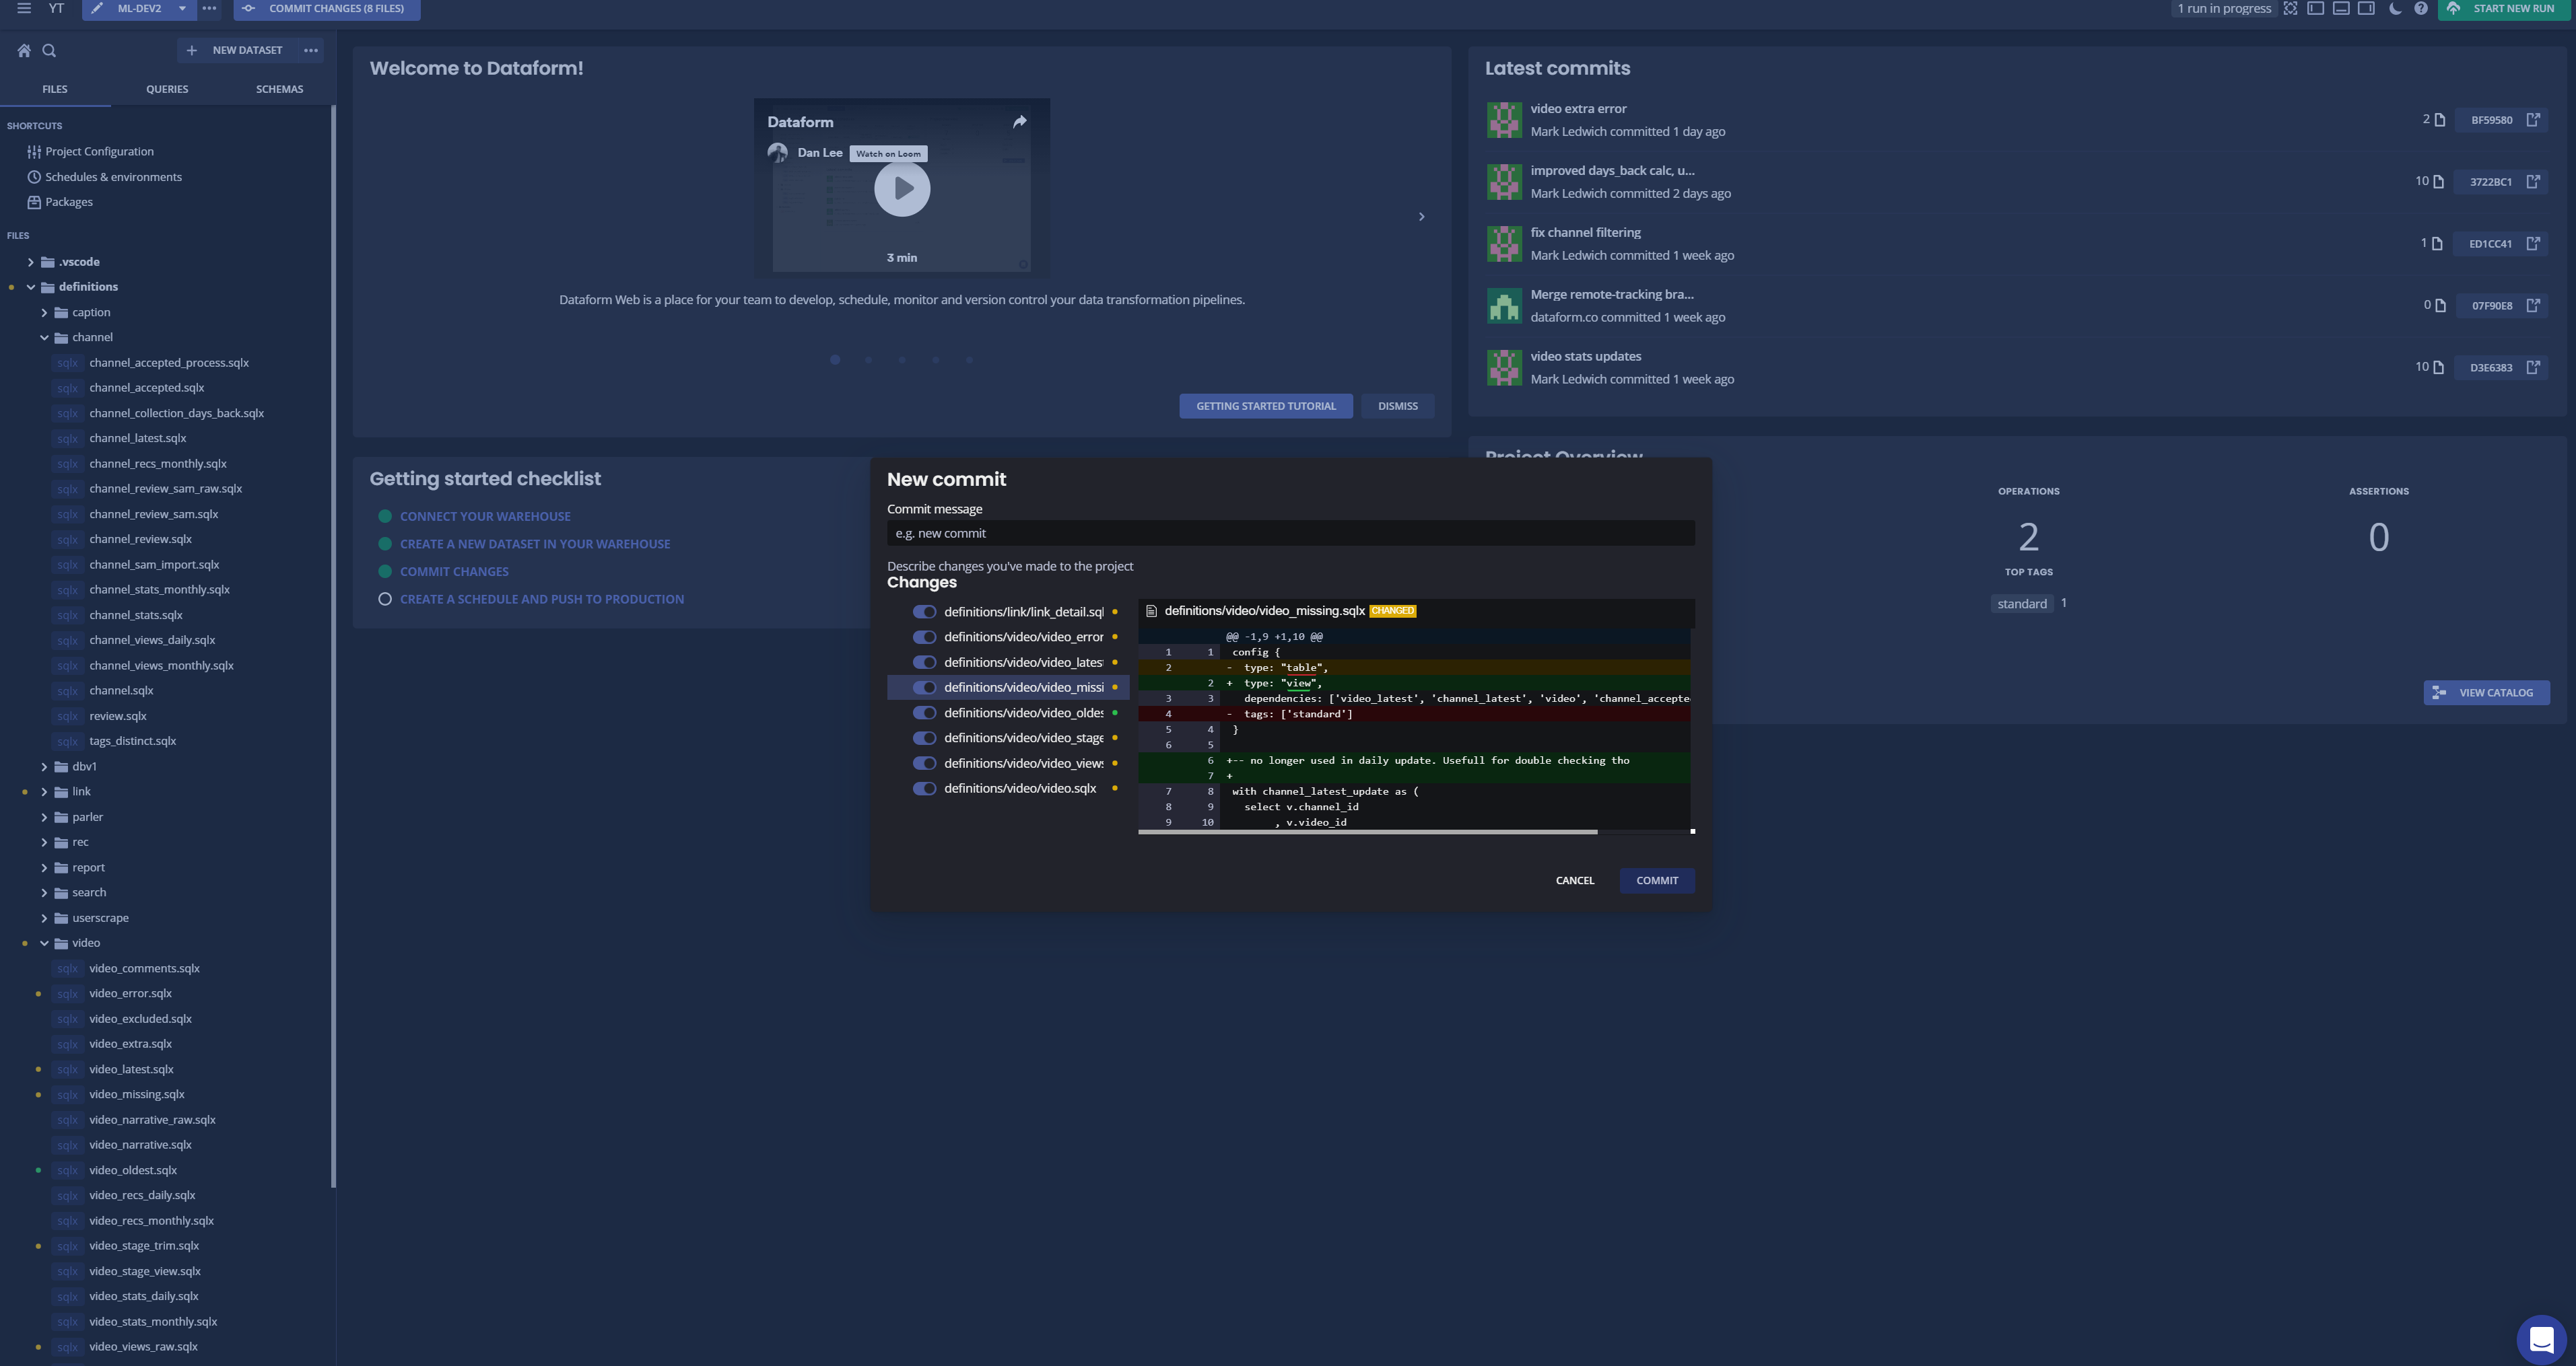Click the diff horizontal scrollbar
This screenshot has height=1366, width=2576.
pos(1367,832)
